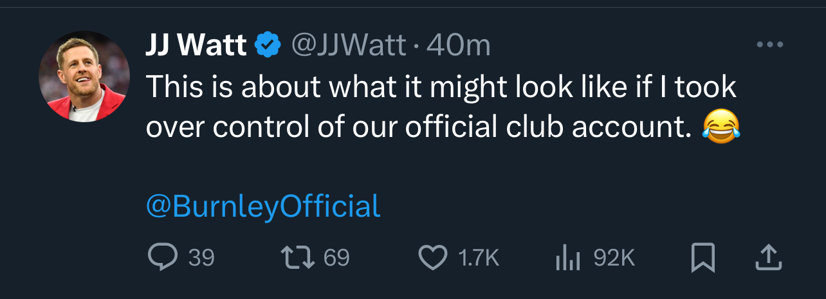Open the @BurnleyOfficial mention link

coord(263,206)
